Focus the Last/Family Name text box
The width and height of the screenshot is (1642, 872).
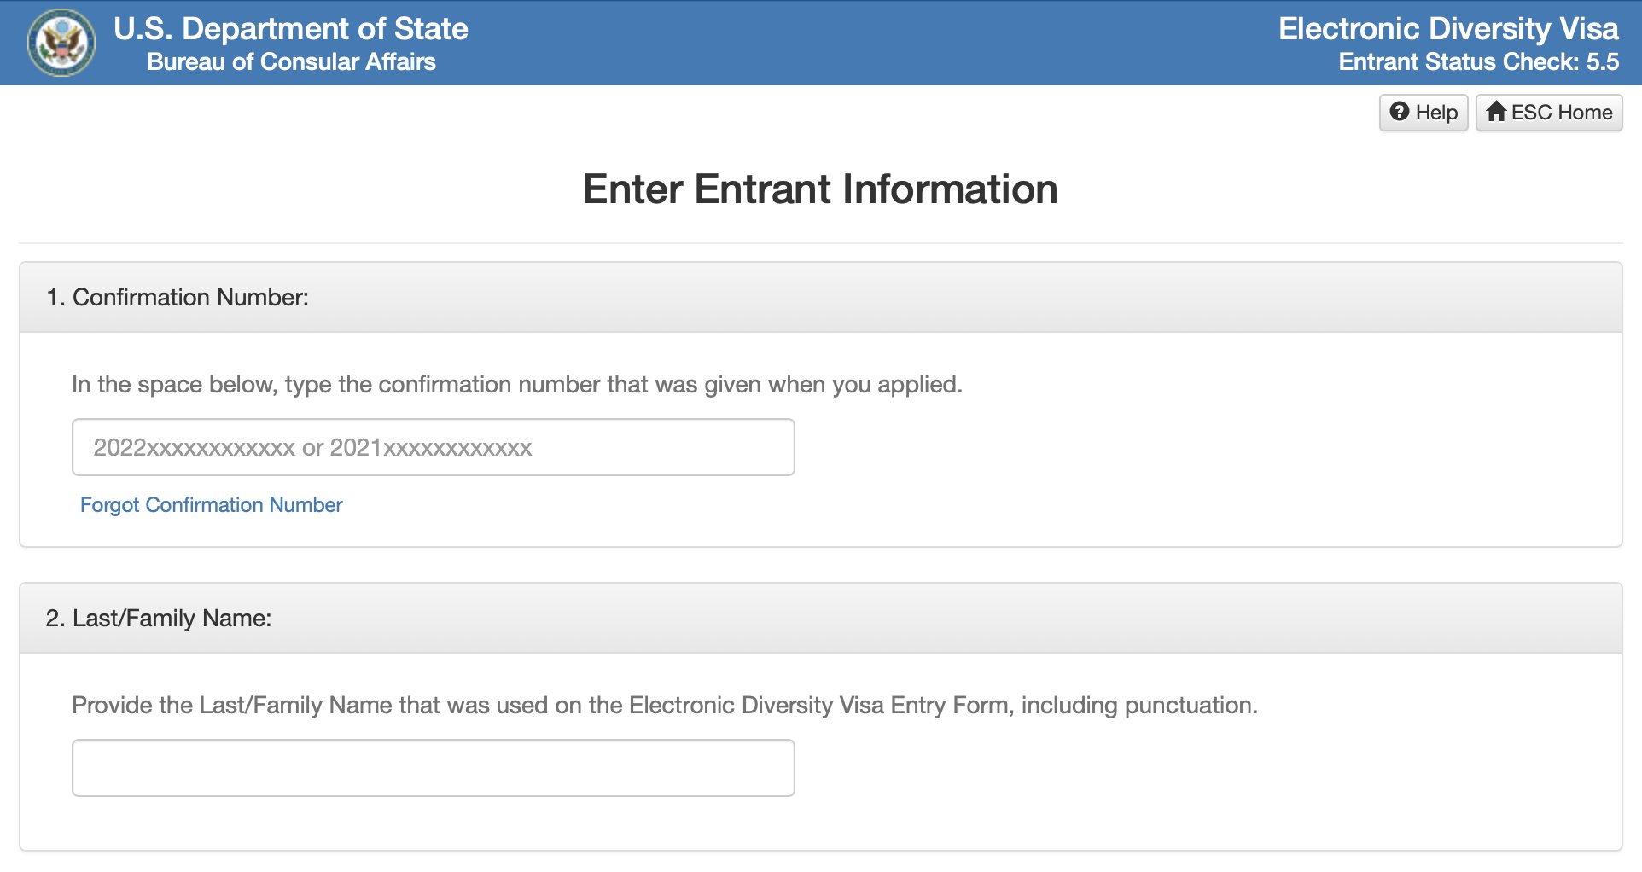tap(434, 768)
